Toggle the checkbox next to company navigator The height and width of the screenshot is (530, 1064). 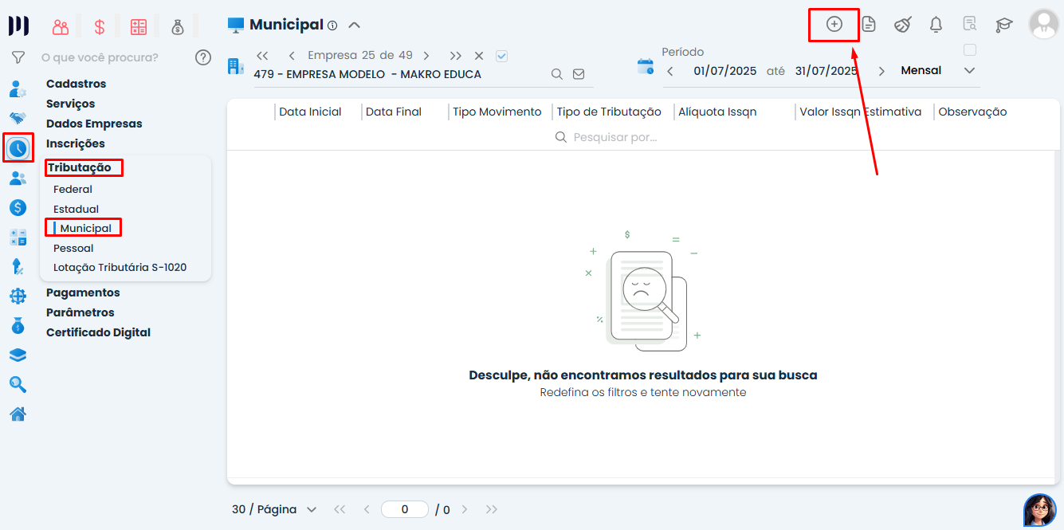click(501, 56)
